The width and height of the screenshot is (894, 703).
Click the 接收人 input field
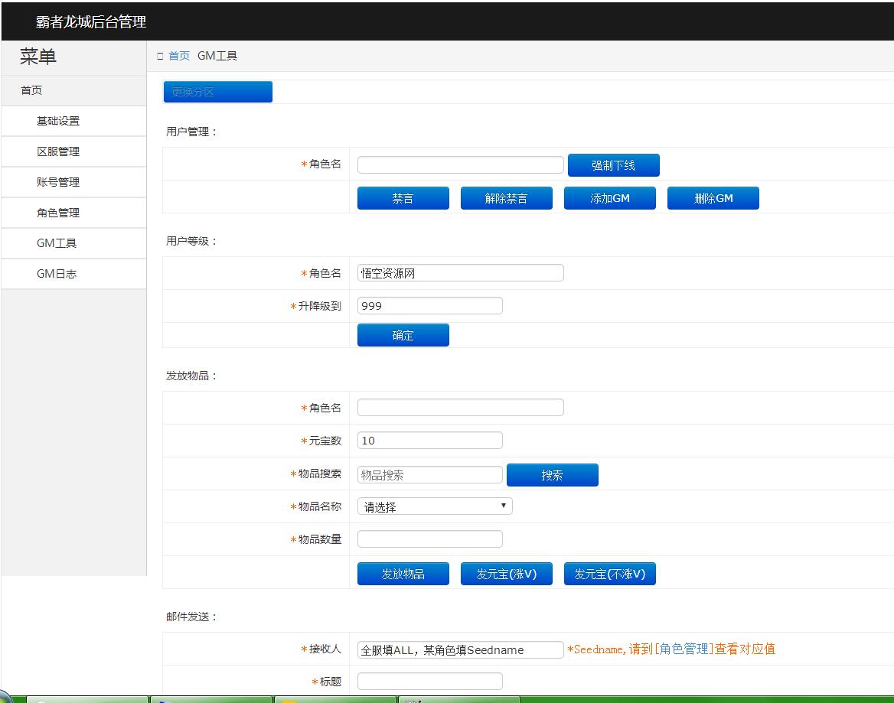pyautogui.click(x=460, y=649)
